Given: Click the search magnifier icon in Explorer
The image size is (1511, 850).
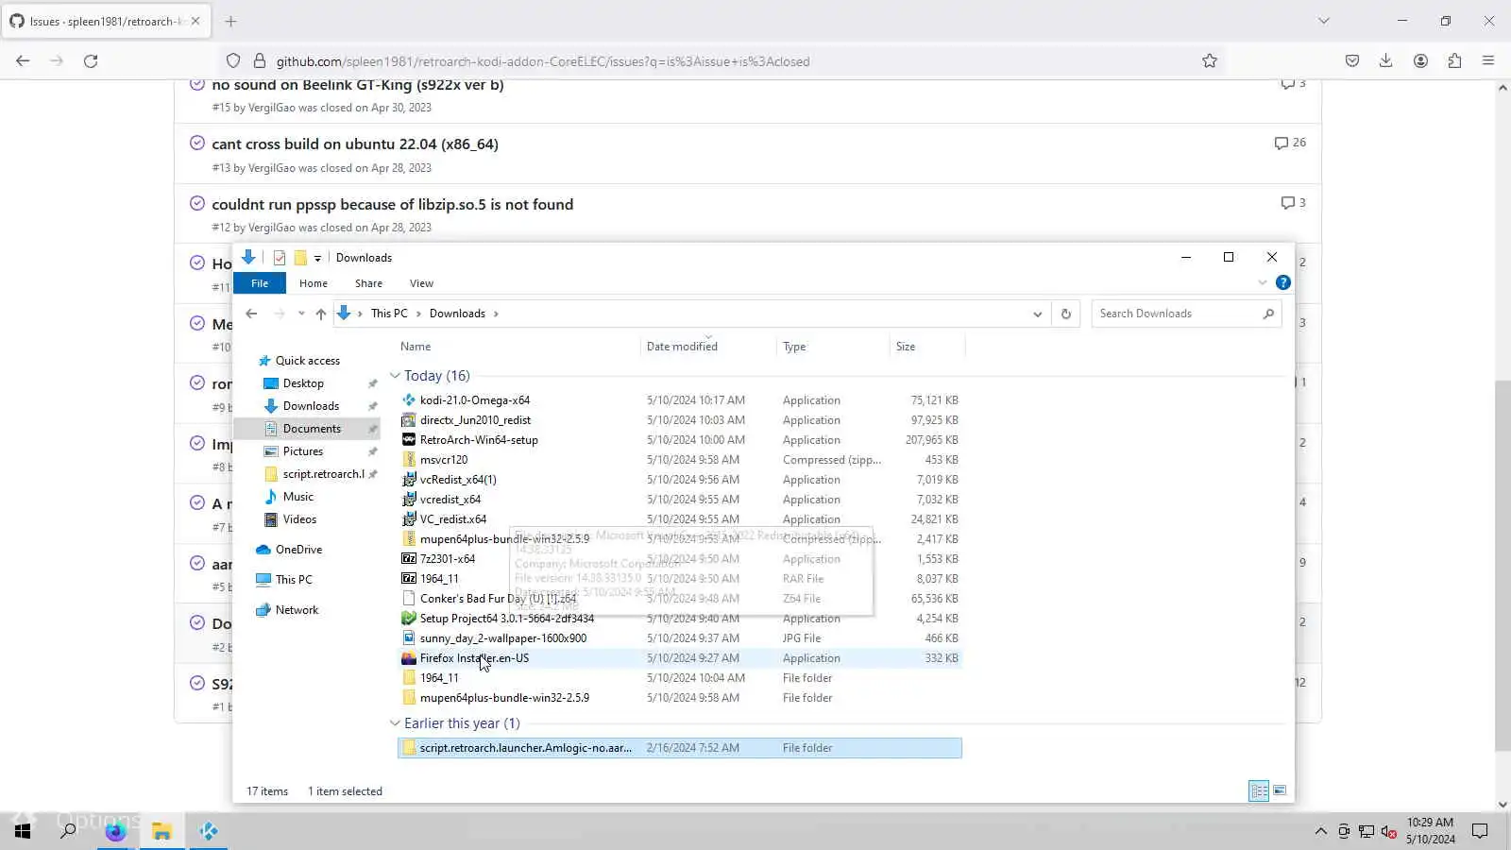Looking at the screenshot, I should (1268, 314).
